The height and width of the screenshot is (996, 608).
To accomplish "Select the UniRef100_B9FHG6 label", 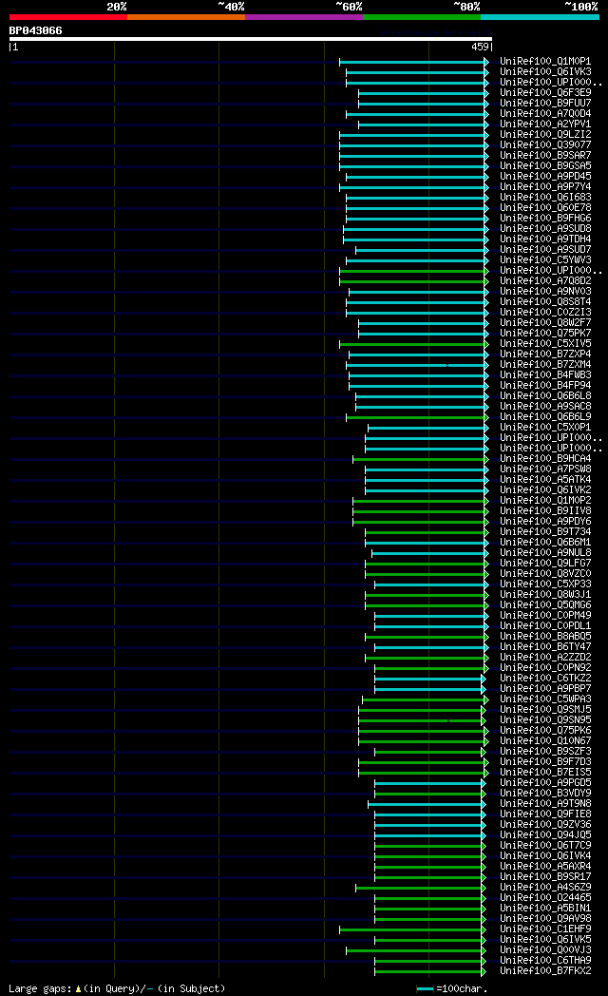I will [545, 218].
